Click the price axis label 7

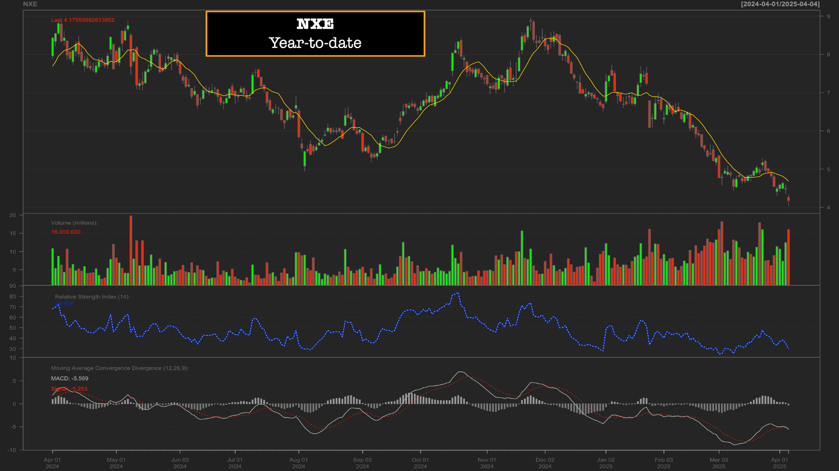tap(828, 93)
